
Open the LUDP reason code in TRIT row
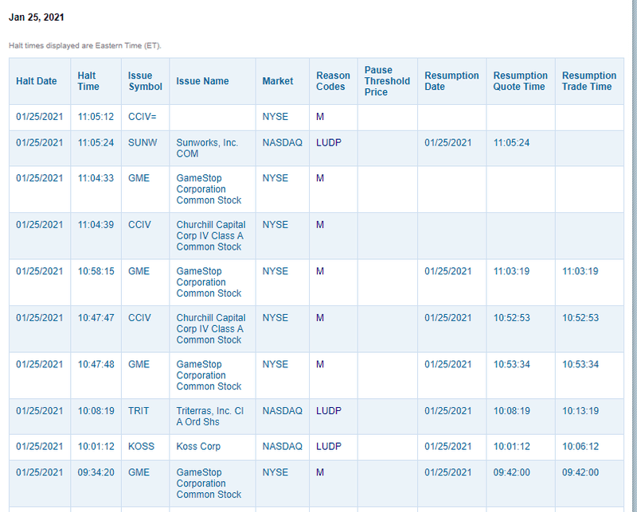click(x=329, y=411)
